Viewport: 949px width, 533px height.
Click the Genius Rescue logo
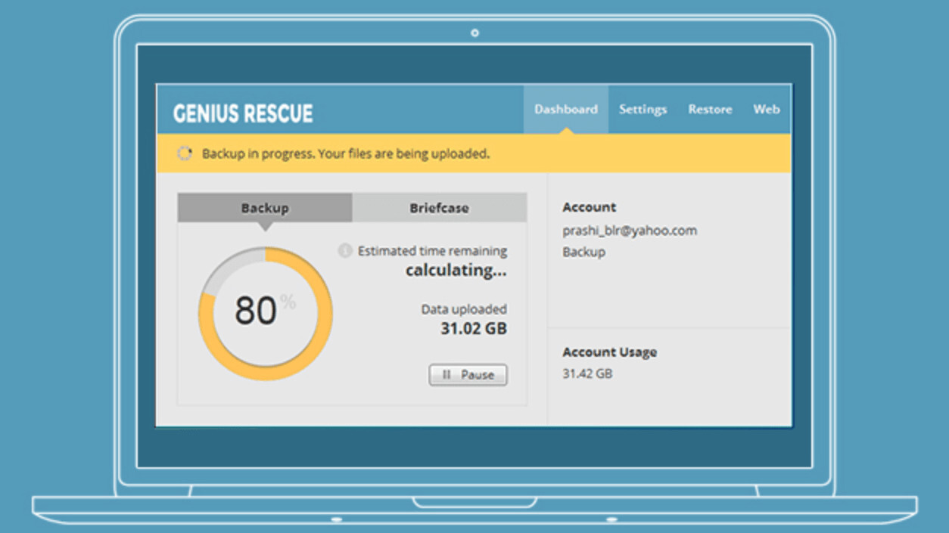243,113
